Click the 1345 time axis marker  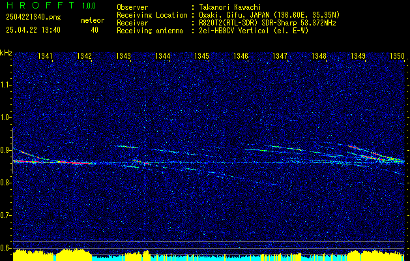[x=202, y=55]
